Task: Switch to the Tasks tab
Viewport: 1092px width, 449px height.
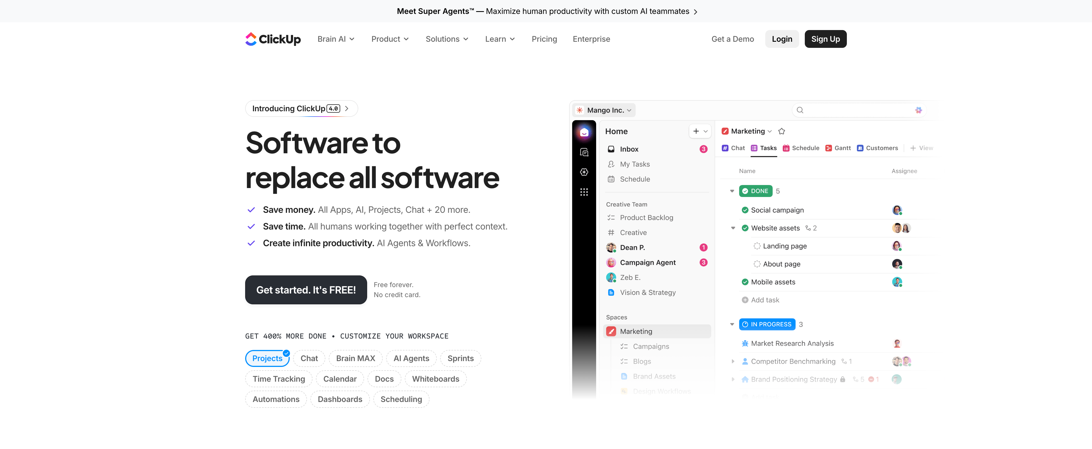Action: click(x=764, y=148)
